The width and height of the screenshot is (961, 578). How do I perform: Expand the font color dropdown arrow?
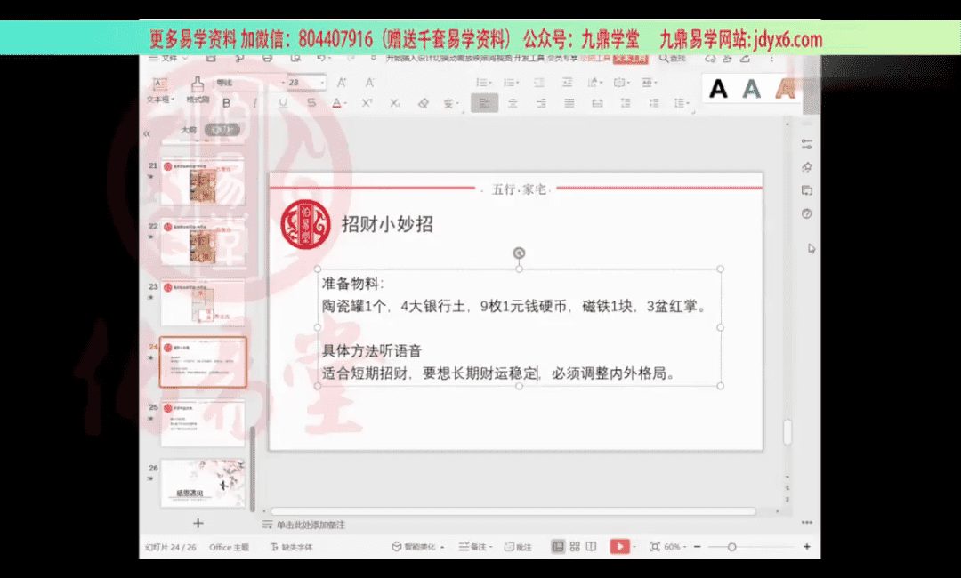pyautogui.click(x=348, y=103)
